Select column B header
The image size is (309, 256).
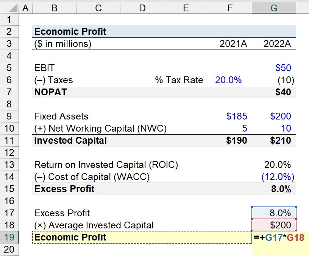pyautogui.click(x=54, y=8)
